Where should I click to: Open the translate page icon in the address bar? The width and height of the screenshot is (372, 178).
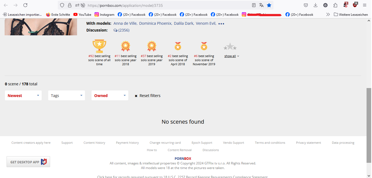pos(261,5)
